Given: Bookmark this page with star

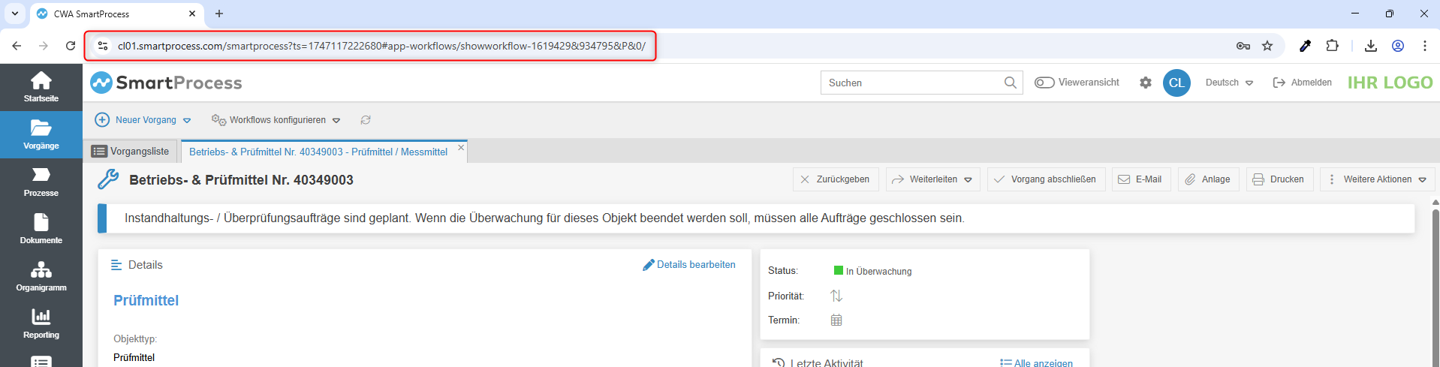Looking at the screenshot, I should pyautogui.click(x=1267, y=46).
